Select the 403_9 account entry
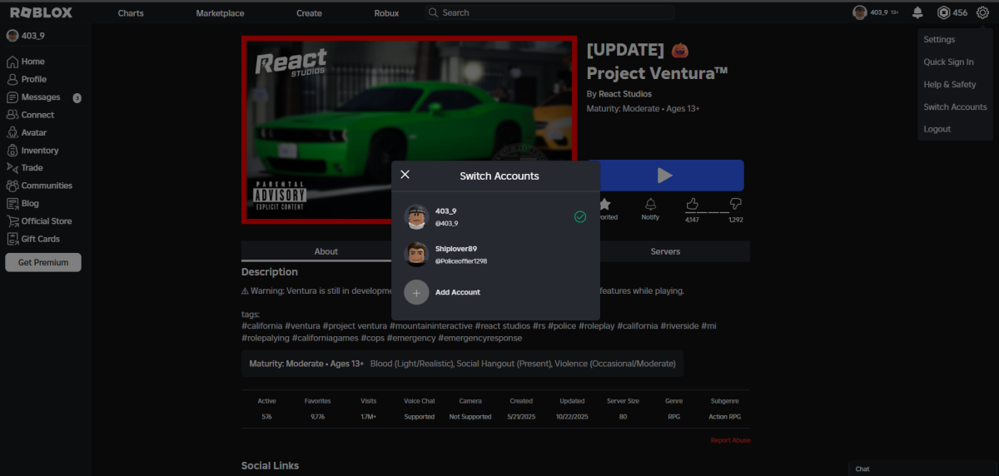The height and width of the screenshot is (476, 999). (x=495, y=217)
